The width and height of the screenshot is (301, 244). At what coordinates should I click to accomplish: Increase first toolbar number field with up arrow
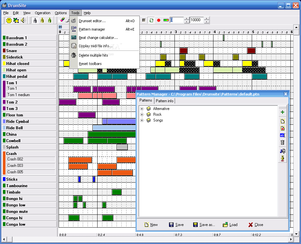click(187, 19)
